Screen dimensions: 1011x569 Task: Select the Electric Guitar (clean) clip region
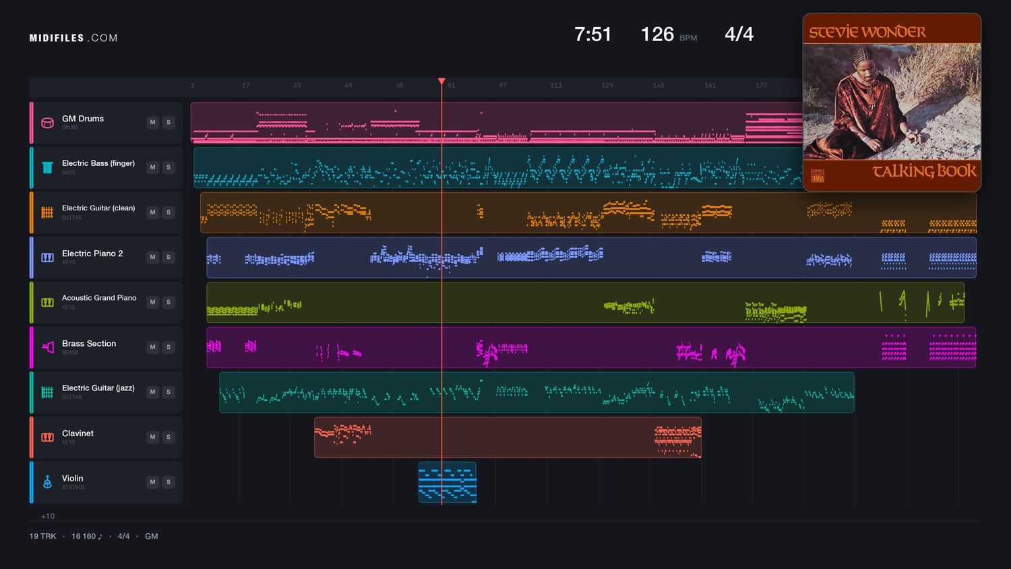click(x=588, y=212)
